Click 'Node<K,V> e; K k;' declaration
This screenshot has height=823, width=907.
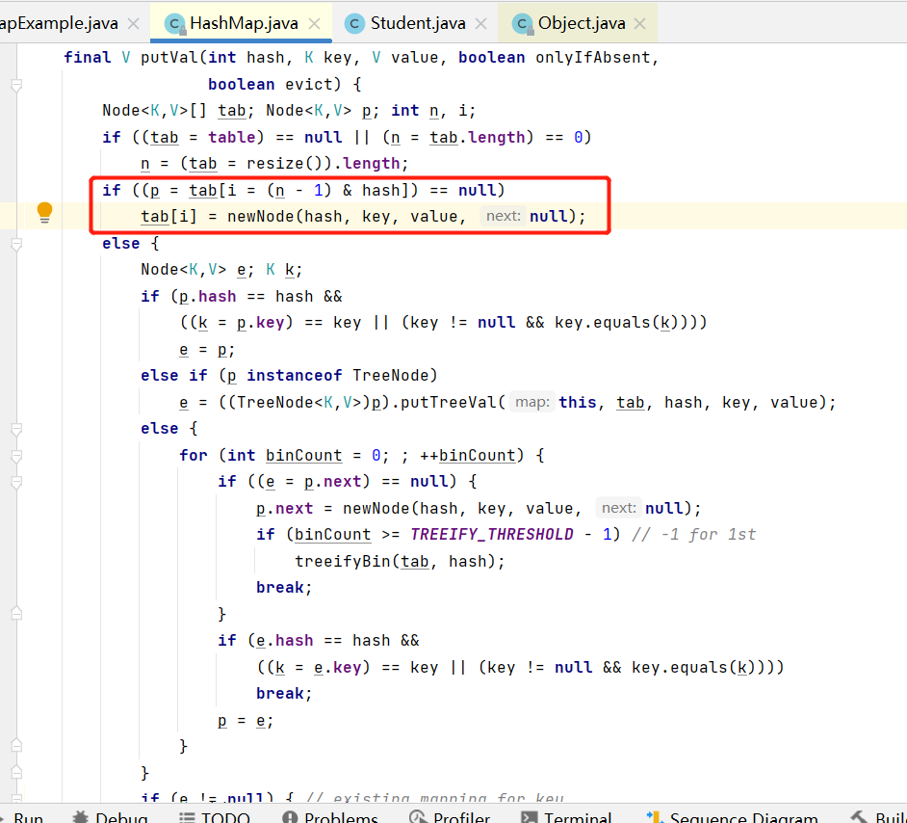click(221, 270)
